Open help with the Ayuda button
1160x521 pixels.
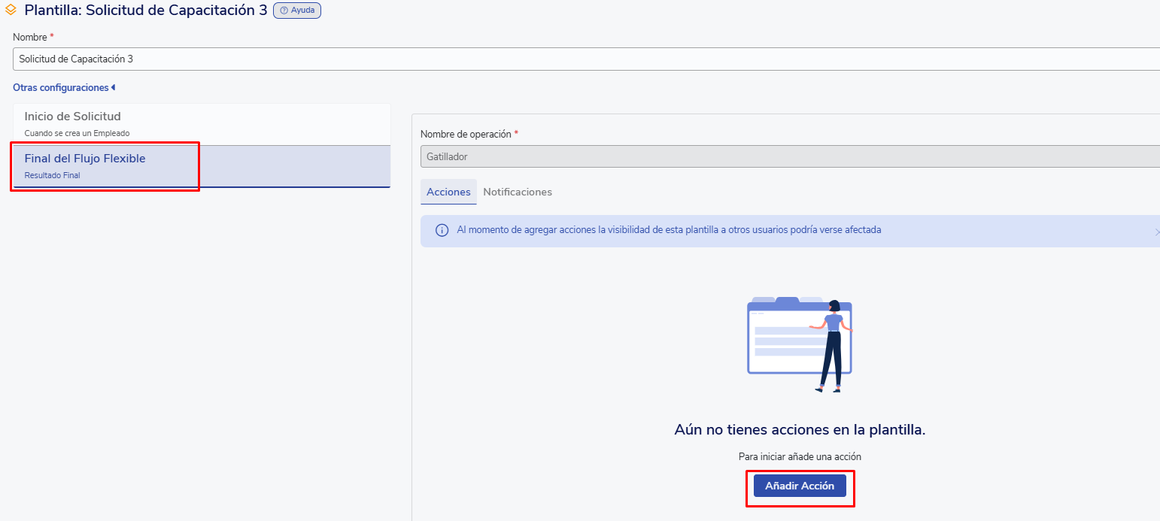pos(297,11)
